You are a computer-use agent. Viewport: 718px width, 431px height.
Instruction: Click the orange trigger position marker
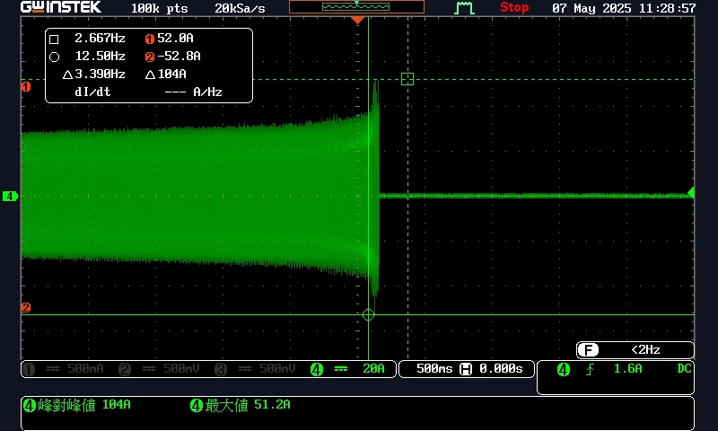[357, 20]
